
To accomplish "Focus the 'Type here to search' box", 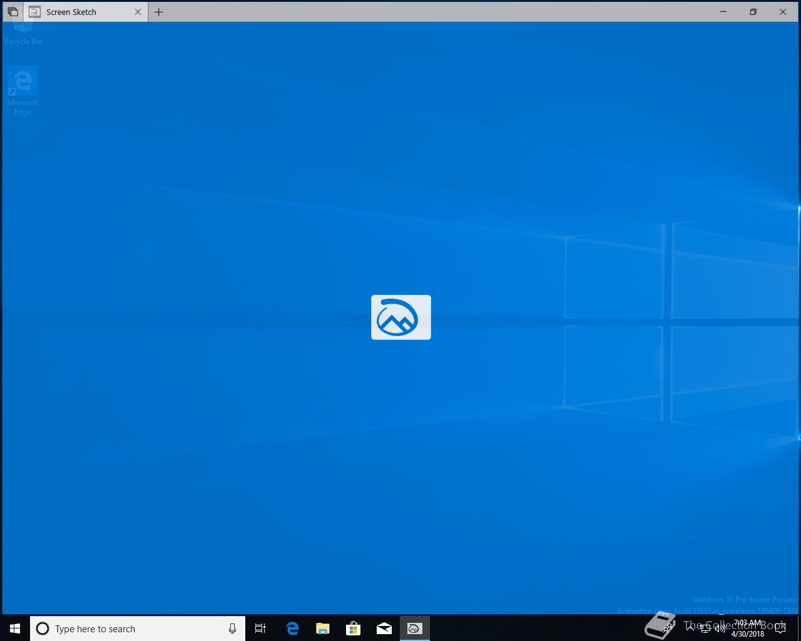I will point(138,628).
